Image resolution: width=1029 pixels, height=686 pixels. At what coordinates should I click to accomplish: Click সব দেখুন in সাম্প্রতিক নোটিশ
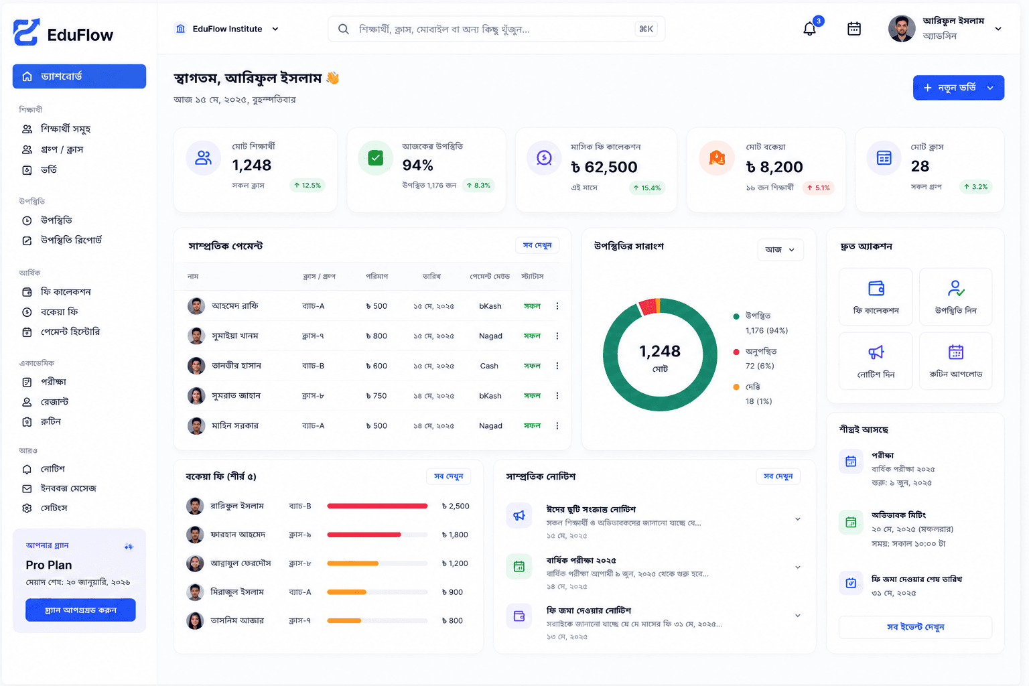(x=778, y=476)
